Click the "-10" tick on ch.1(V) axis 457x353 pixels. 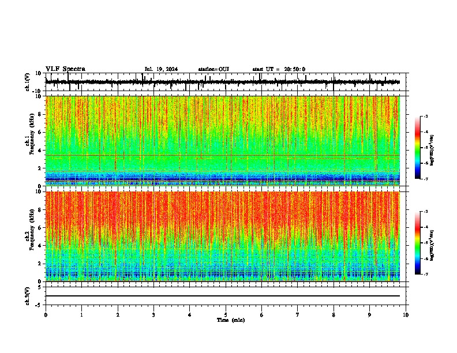point(38,91)
